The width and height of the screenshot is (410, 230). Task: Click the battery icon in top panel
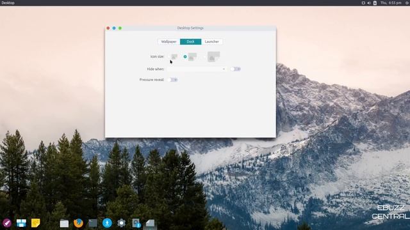(x=375, y=3)
